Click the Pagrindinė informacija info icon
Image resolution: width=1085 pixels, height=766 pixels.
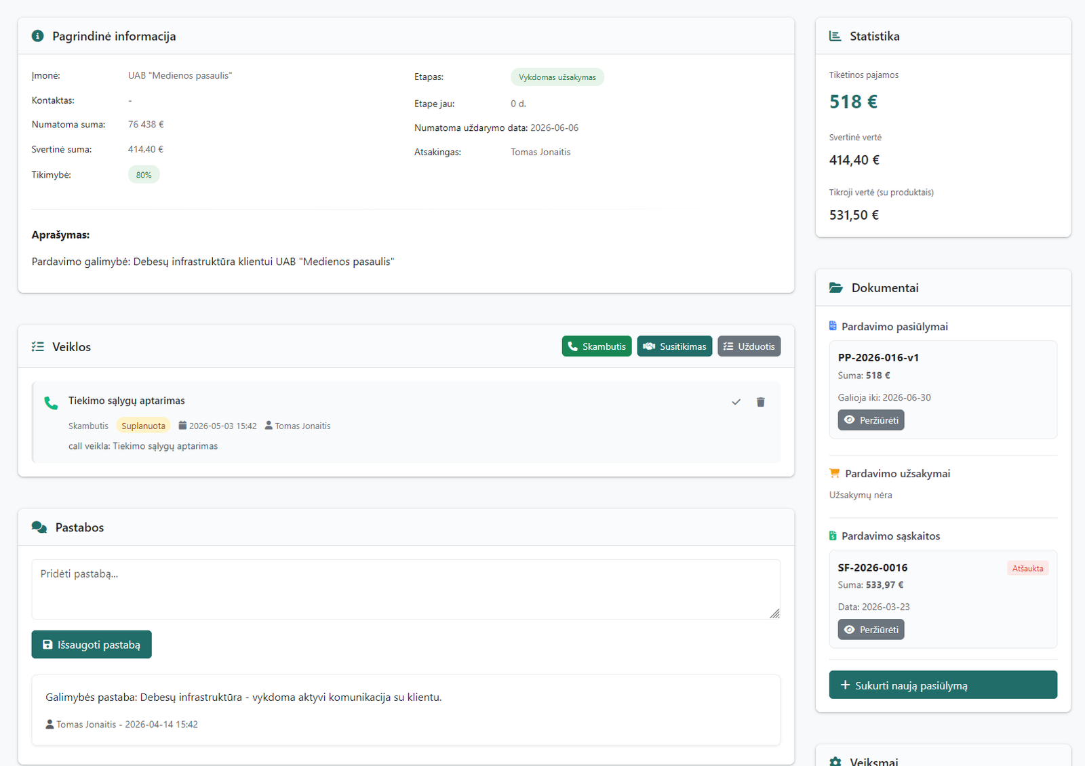click(x=38, y=36)
